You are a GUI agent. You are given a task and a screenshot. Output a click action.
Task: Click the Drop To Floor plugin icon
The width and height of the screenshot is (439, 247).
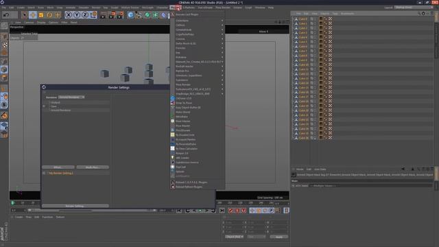pos(172,103)
